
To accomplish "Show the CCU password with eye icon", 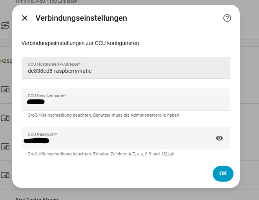I will pyautogui.click(x=219, y=138).
